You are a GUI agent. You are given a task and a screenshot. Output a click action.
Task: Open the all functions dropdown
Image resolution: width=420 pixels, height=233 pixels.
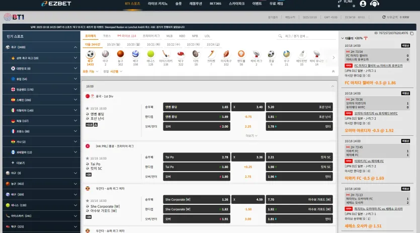click(x=91, y=71)
